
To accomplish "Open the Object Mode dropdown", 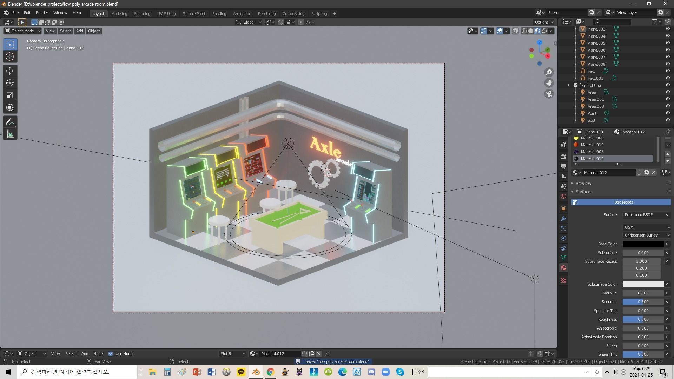I will point(22,31).
